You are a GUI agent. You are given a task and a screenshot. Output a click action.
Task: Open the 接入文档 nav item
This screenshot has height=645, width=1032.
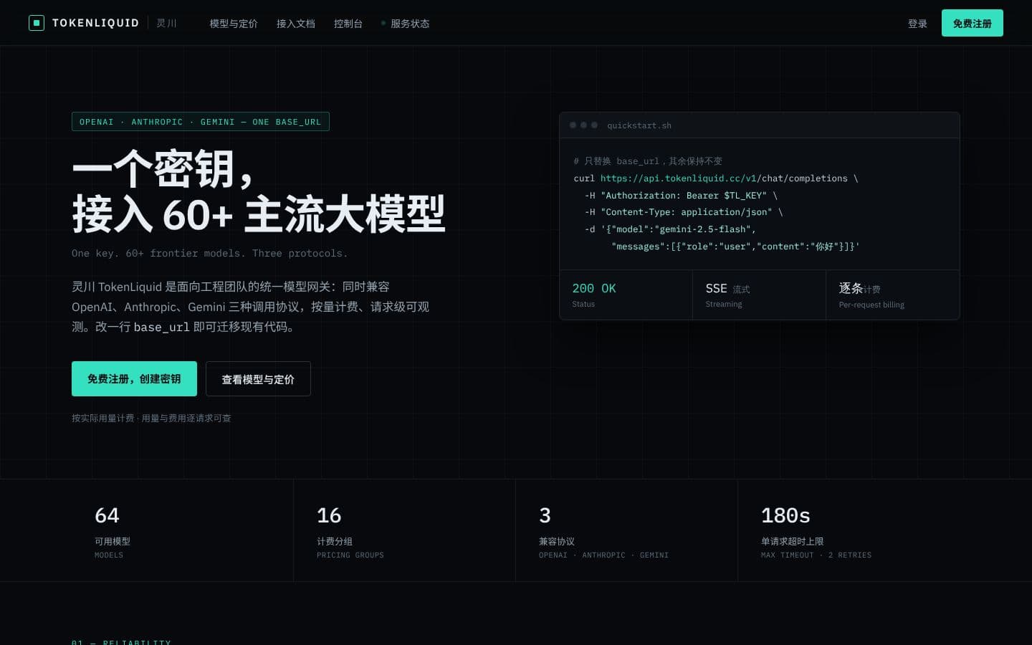click(296, 24)
